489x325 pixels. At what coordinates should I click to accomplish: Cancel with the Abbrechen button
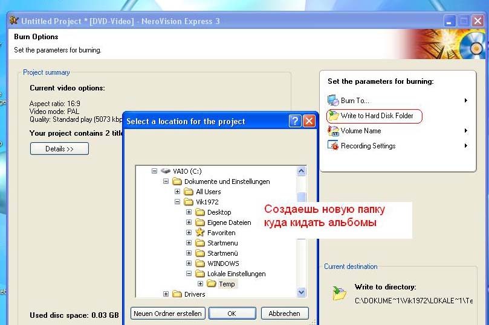click(x=285, y=314)
